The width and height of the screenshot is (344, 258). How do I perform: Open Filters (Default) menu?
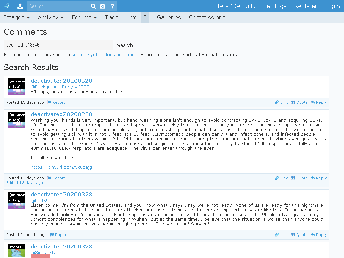point(233,6)
